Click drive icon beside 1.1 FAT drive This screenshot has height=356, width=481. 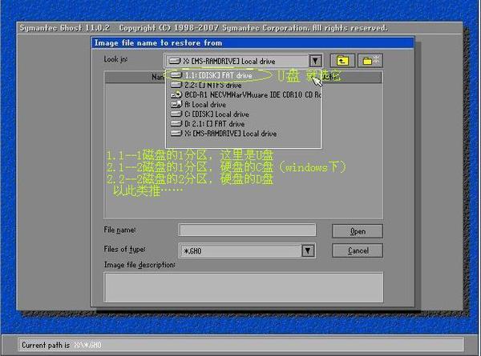[x=176, y=75]
